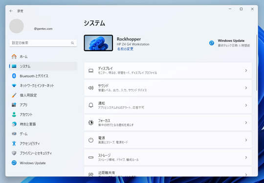Click the 通知 bell icon

click(91, 105)
